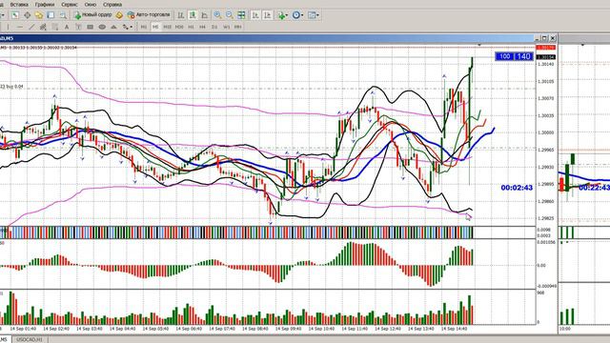Open the MetaEditor icon

(119, 15)
